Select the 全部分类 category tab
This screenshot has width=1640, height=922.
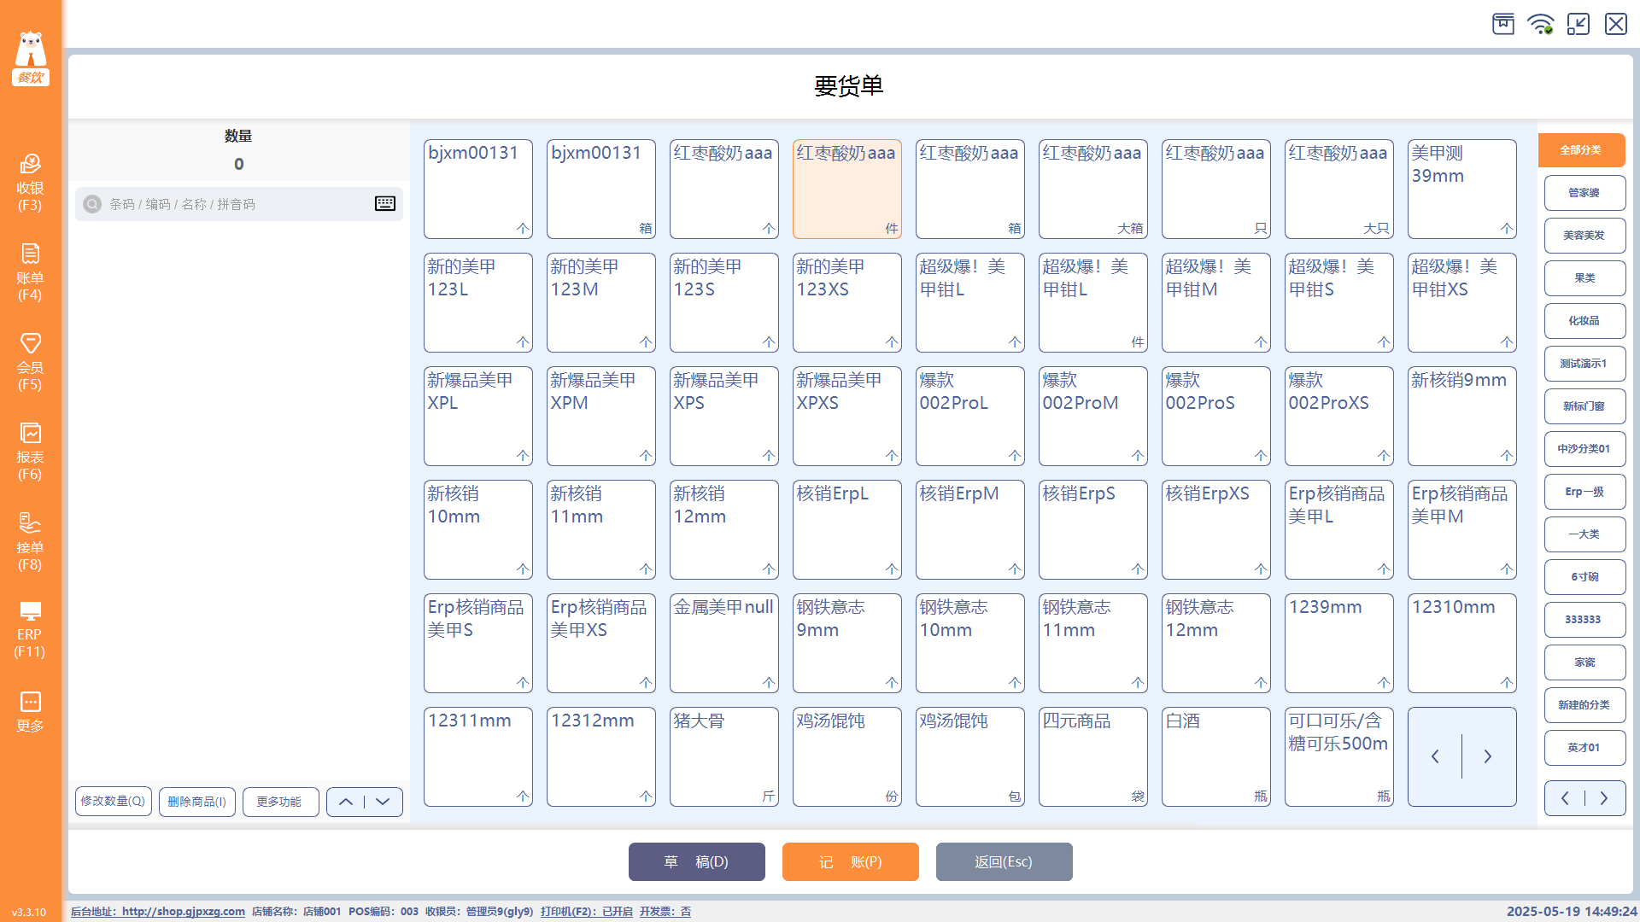pos(1581,150)
